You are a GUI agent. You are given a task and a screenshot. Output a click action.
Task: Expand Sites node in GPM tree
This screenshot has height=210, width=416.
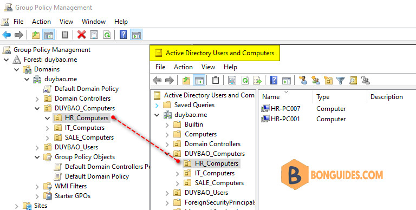point(17,206)
